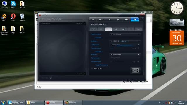
Task: Click the output folder path field
Action: [x=61, y=19]
